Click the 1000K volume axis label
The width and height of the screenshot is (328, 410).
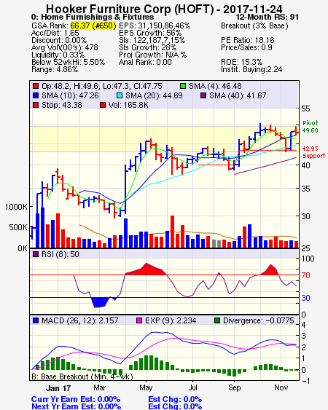pyautogui.click(x=16, y=207)
